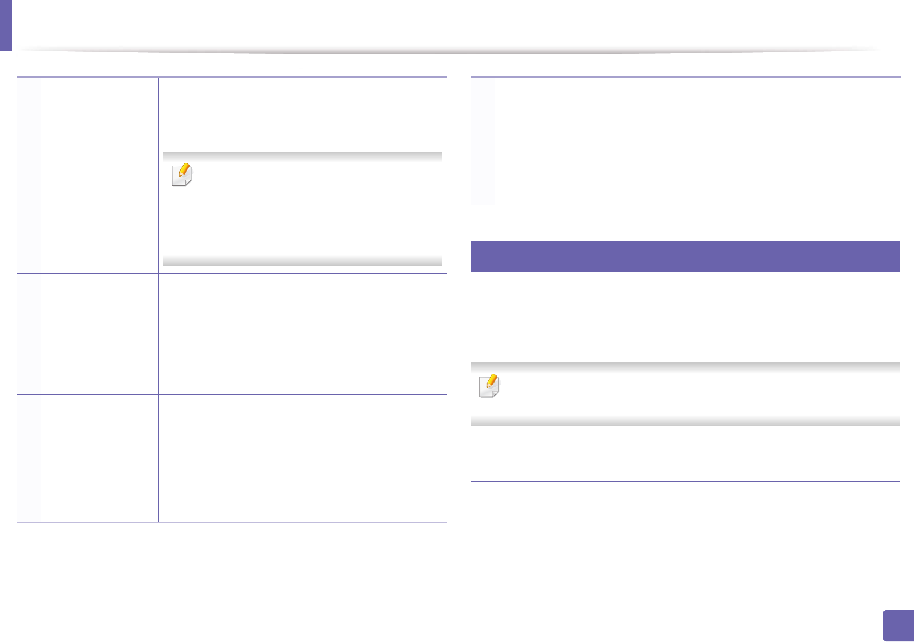Click the purple page box at bottom-right

click(897, 626)
